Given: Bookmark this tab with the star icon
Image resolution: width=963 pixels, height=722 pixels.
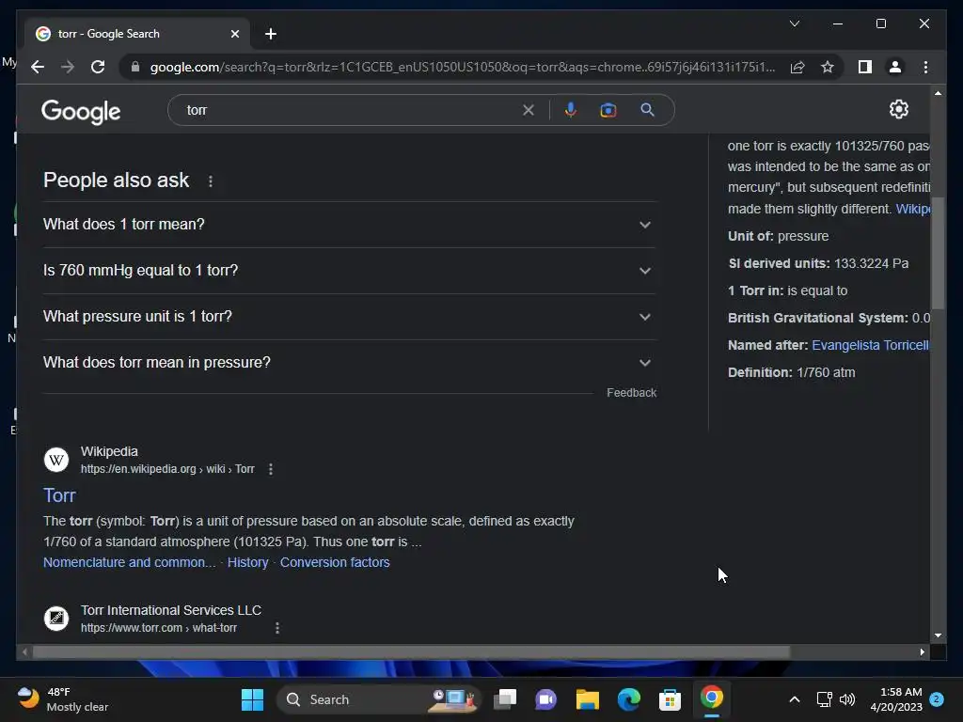Looking at the screenshot, I should [x=828, y=67].
